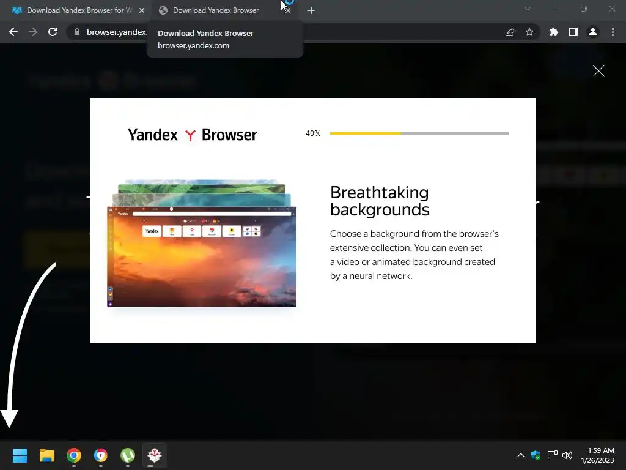Open File Explorer from the taskbar

coord(46,455)
